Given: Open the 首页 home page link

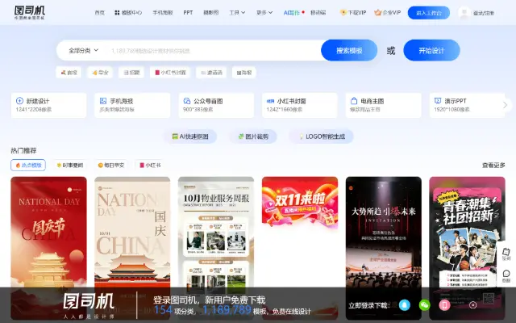Looking at the screenshot, I should (x=99, y=13).
